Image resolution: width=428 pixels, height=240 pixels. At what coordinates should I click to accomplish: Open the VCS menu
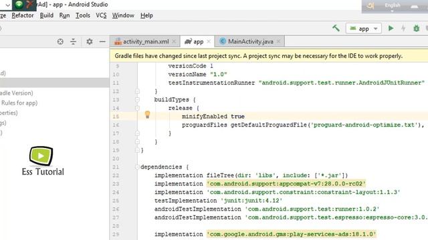coord(101,15)
